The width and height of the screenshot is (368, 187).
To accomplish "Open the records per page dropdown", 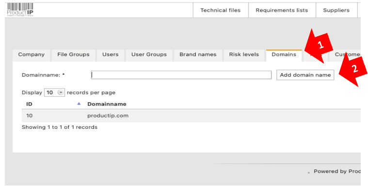I will pos(54,93).
